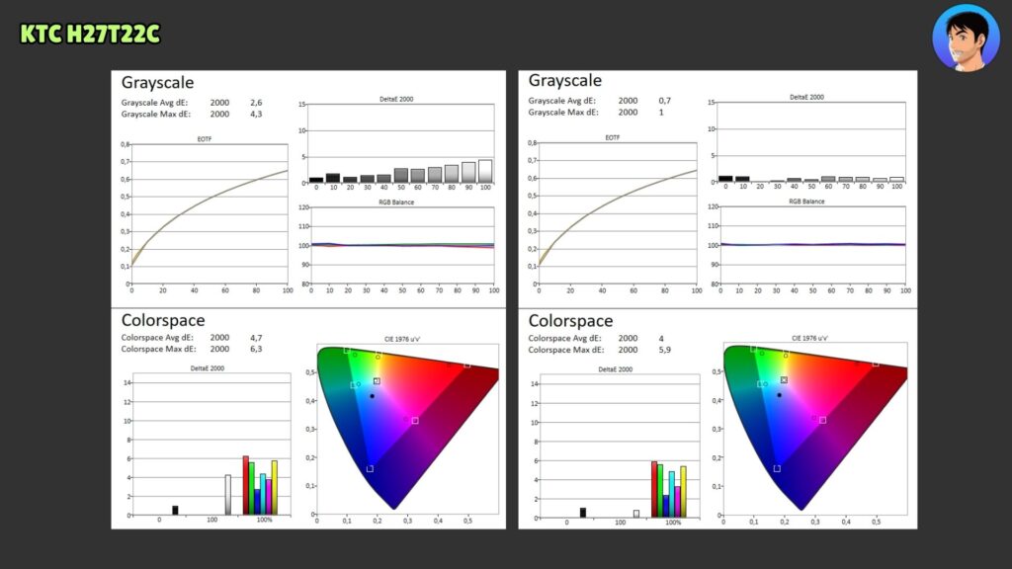
Task: Select Colorspace Max dE value 6,3
Action: [256, 349]
